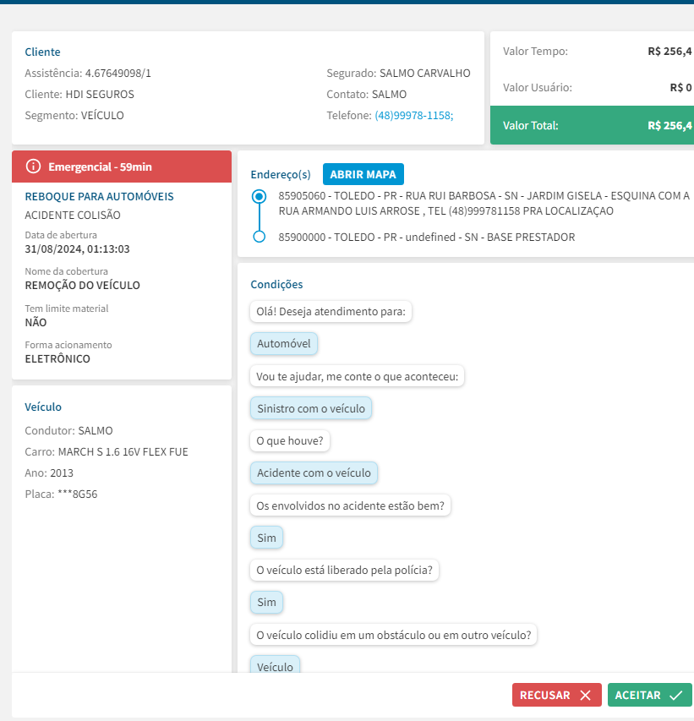Click the red Emergencial - 59min banner
The image size is (694, 721).
122,167
